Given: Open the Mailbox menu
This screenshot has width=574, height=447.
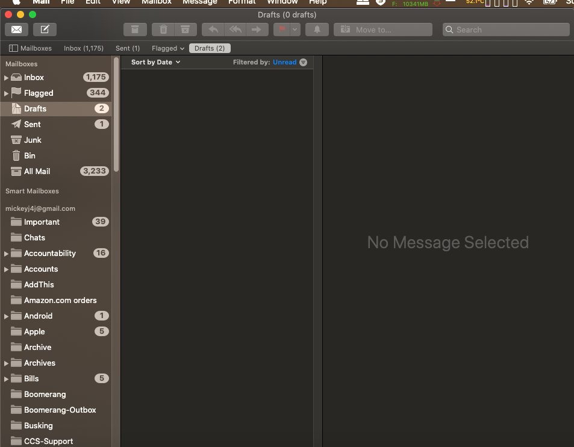Looking at the screenshot, I should [x=157, y=2].
